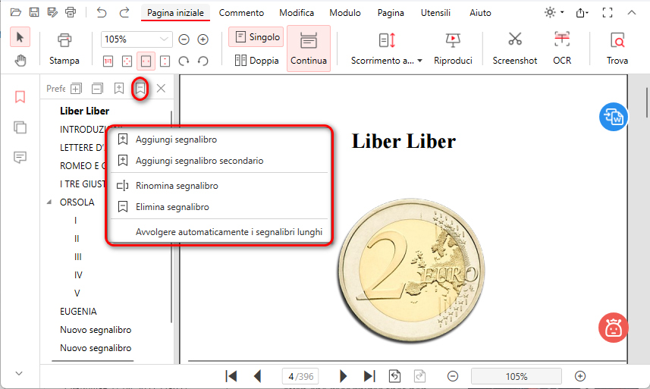Screen dimensions: 650x389
Task: Go to first page
Action: click(231, 376)
